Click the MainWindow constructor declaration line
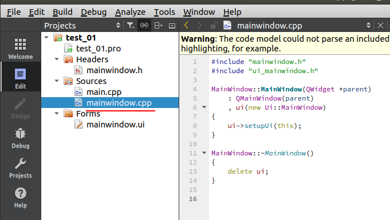The width and height of the screenshot is (390, 220). tap(291, 89)
